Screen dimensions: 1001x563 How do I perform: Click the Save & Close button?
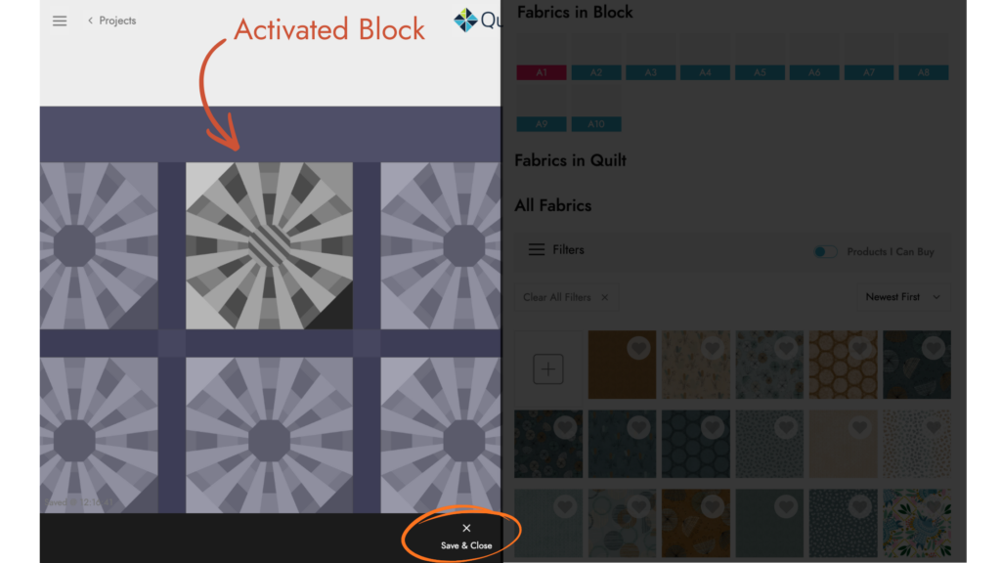[466, 545]
